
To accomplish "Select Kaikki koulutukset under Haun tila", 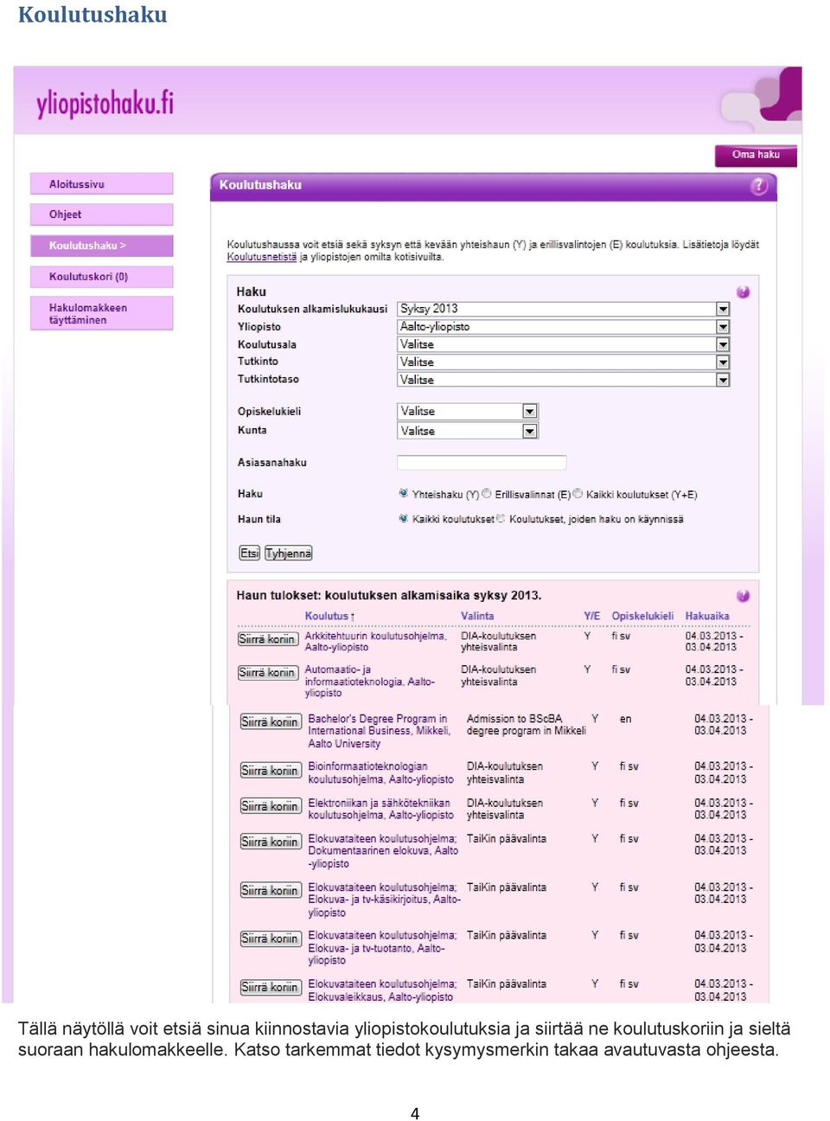I will pos(403,519).
